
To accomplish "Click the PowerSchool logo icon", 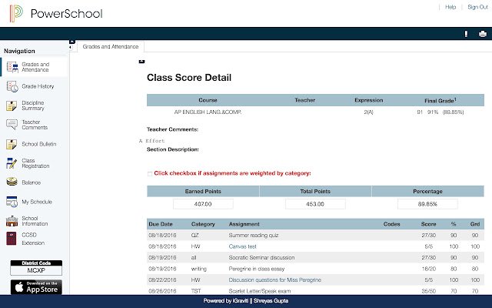I will pos(15,13).
